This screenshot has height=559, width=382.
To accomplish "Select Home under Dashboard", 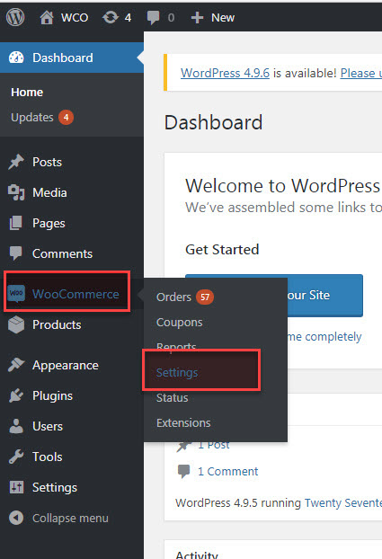I will (27, 93).
